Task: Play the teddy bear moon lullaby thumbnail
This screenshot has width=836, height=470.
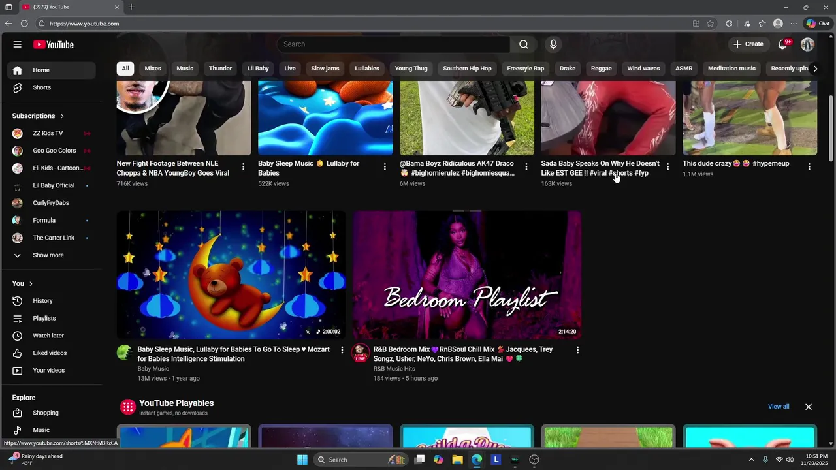Action: point(231,275)
